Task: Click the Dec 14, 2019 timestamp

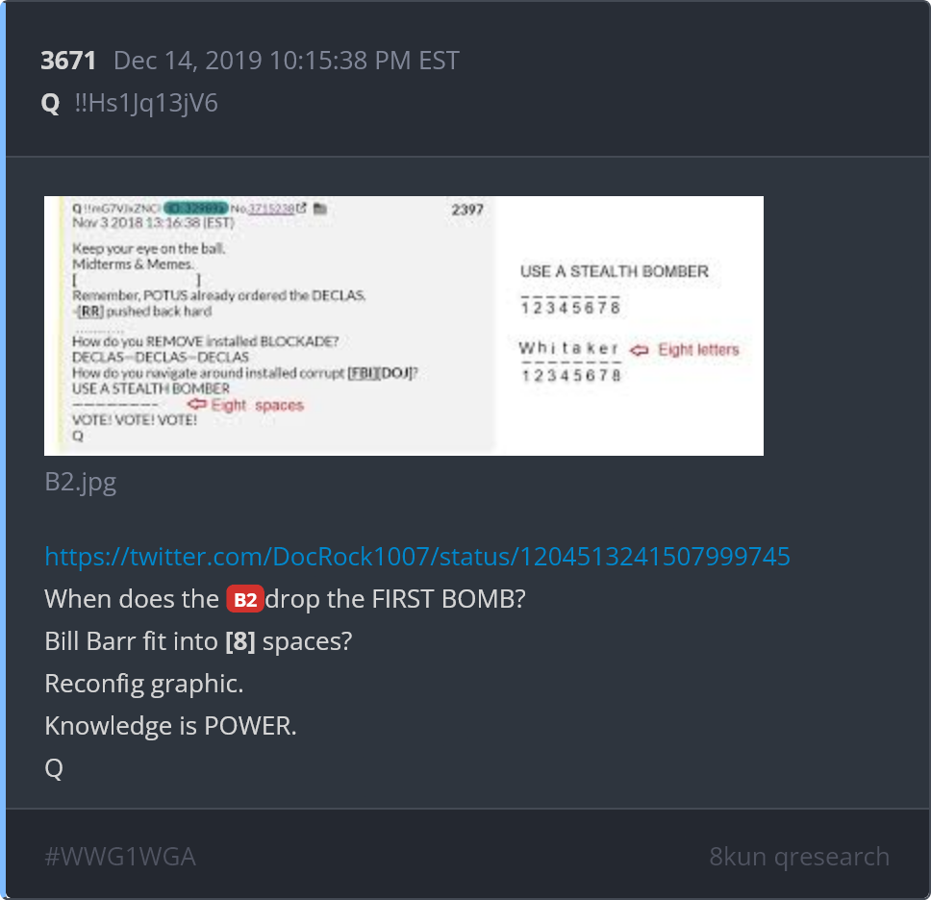Action: (287, 61)
